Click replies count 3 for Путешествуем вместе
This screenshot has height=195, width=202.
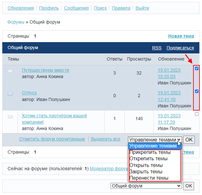pos(115,73)
